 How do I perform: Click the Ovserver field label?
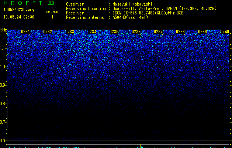[x=75, y=4]
